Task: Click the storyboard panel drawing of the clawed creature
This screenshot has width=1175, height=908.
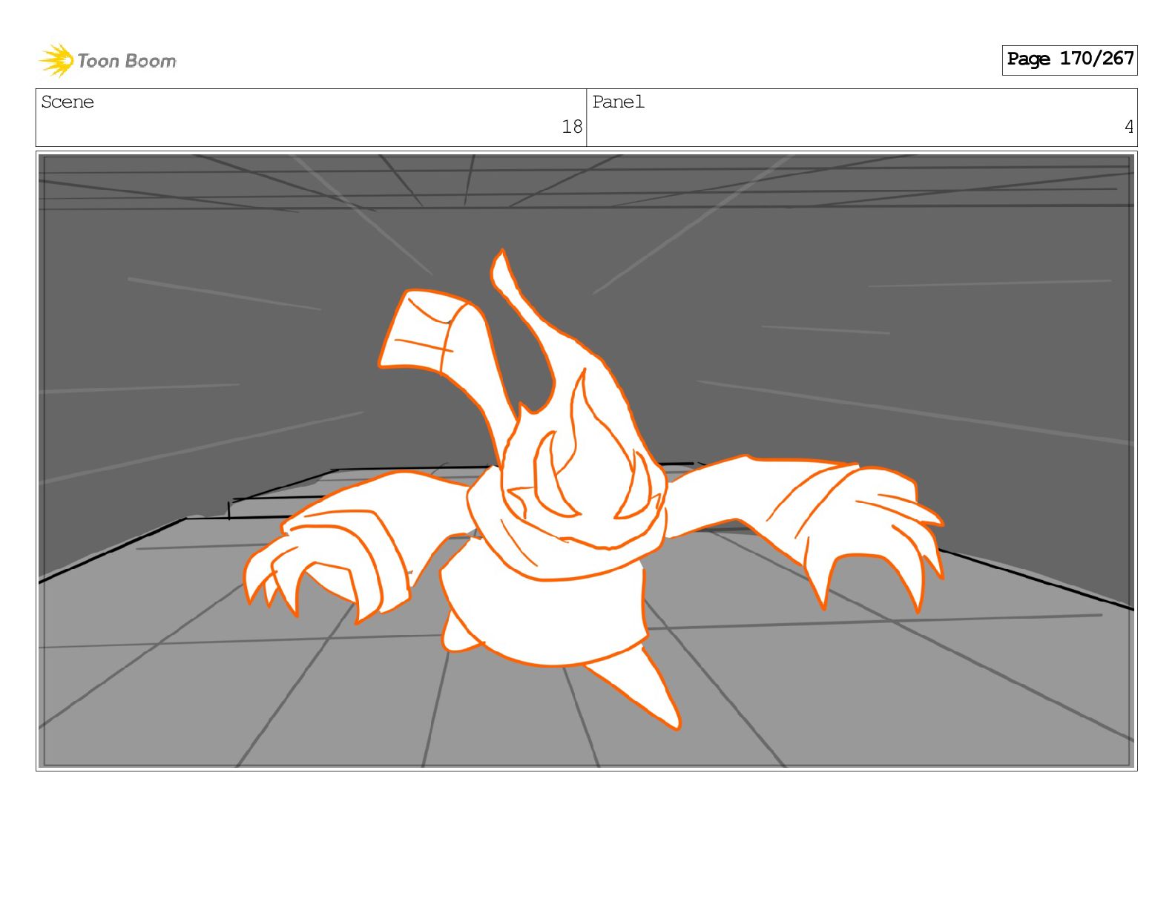Action: pyautogui.click(x=587, y=461)
